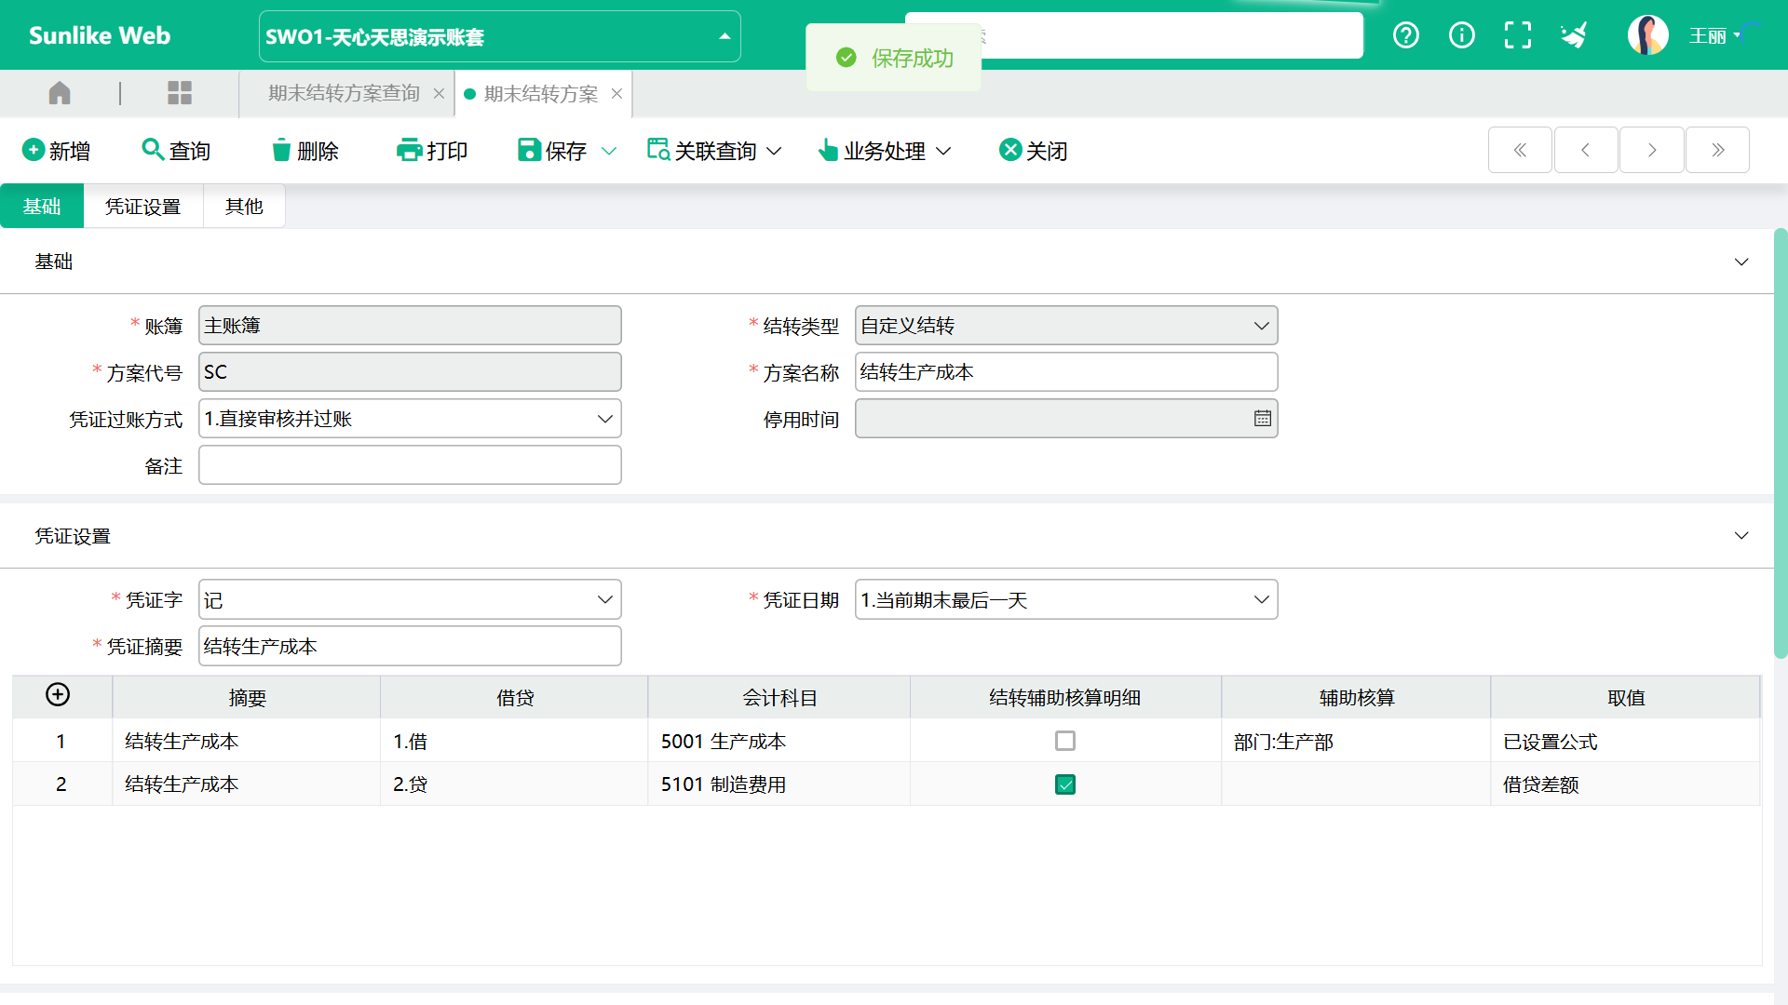Click the 打印 print button
This screenshot has width=1788, height=1005.
pos(432,151)
